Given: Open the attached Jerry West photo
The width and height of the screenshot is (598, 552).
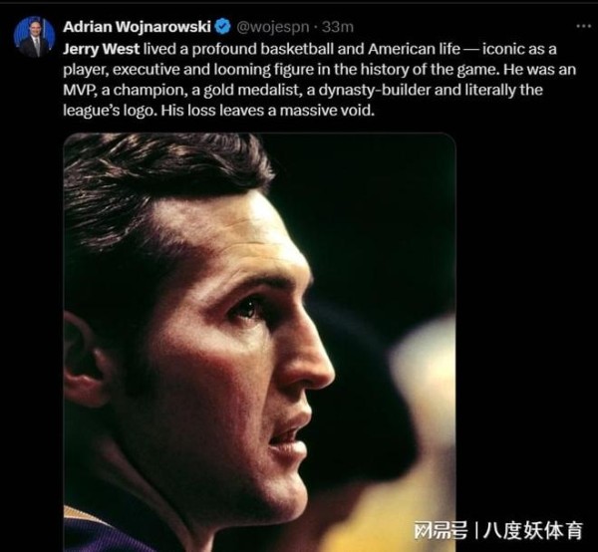Looking at the screenshot, I should coord(259,342).
